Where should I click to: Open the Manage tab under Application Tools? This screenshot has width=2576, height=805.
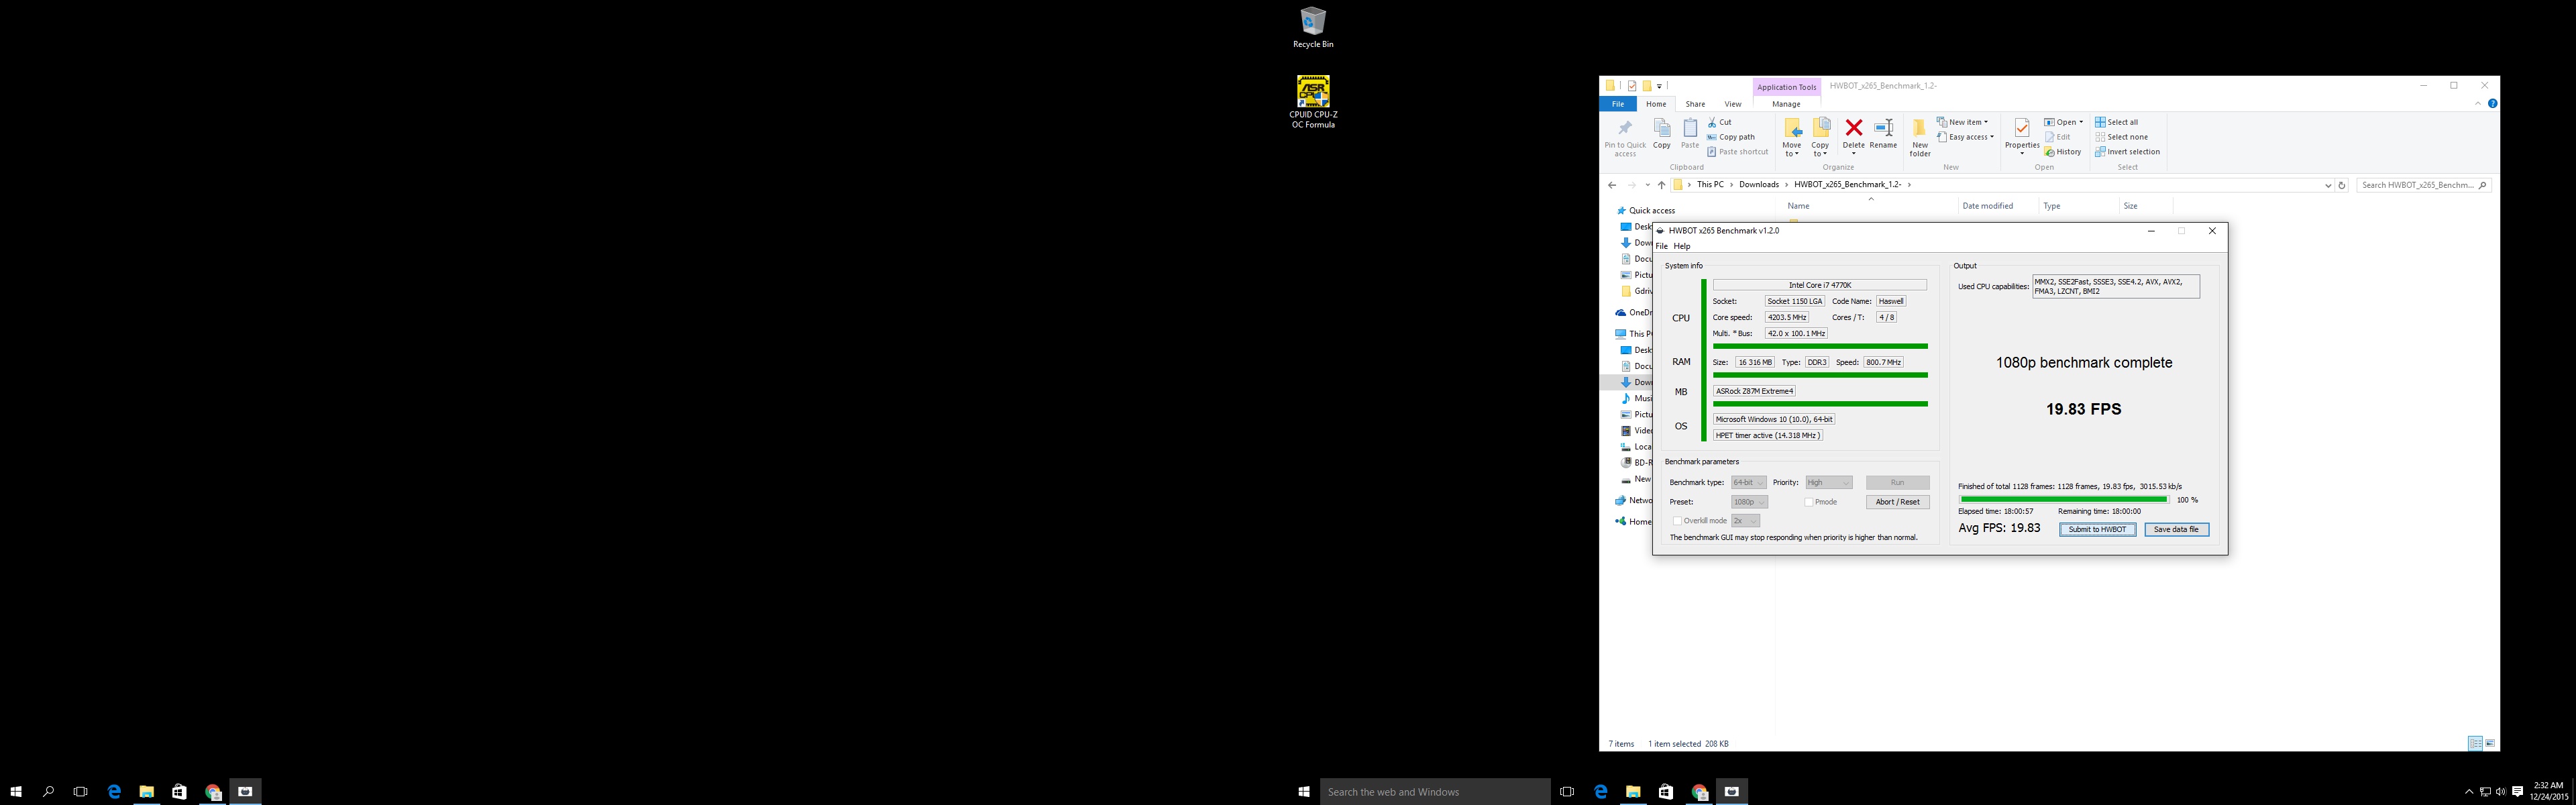pyautogui.click(x=1786, y=104)
